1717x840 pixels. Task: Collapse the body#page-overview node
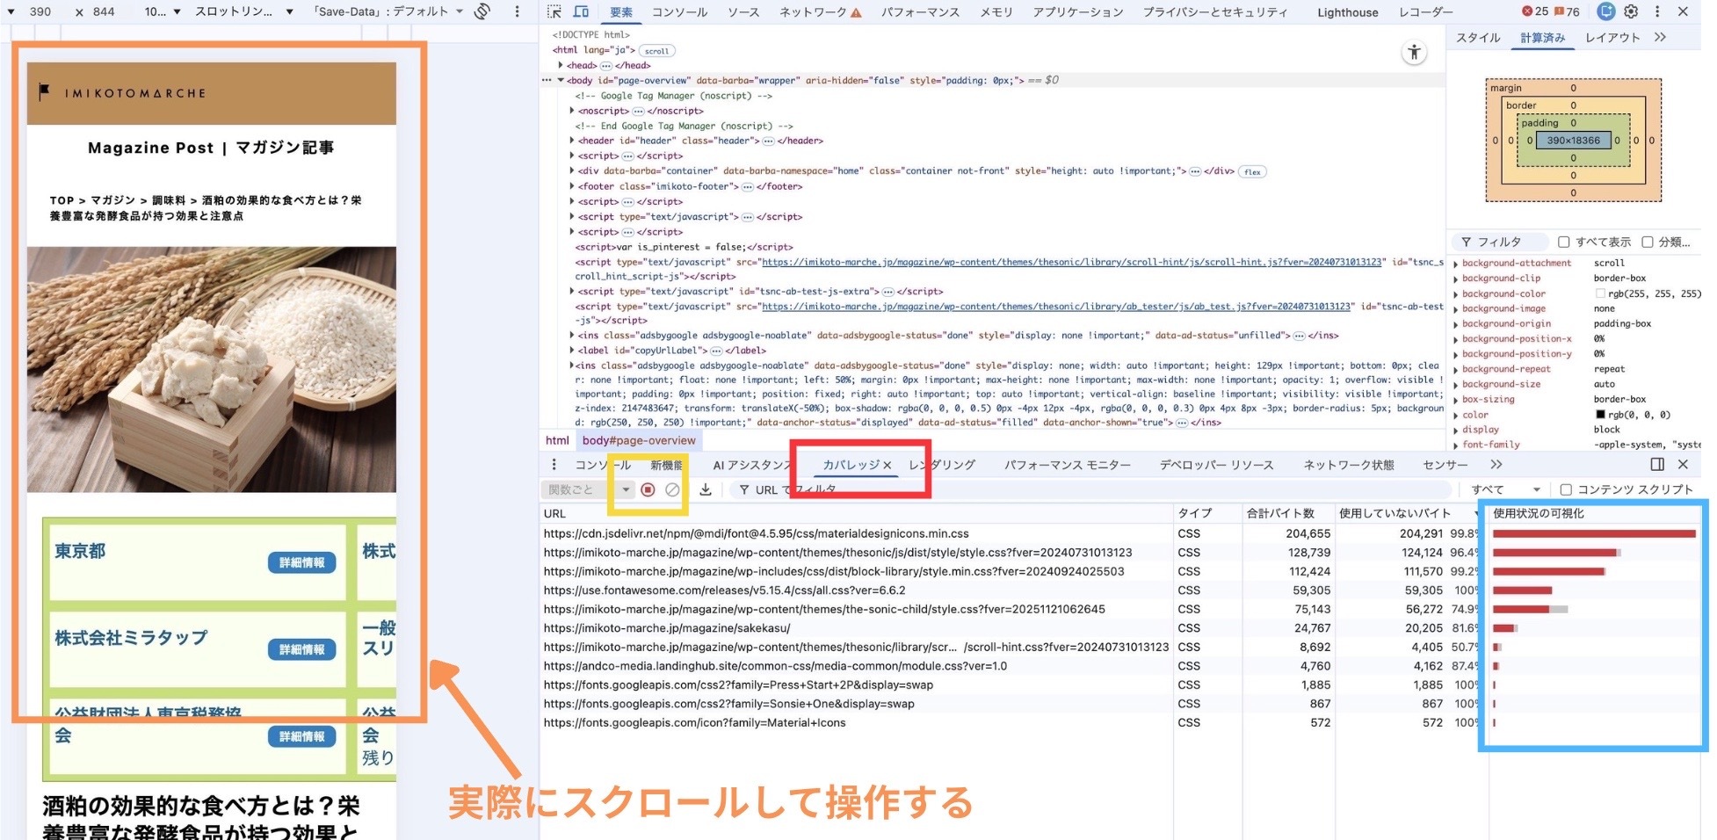click(x=561, y=80)
